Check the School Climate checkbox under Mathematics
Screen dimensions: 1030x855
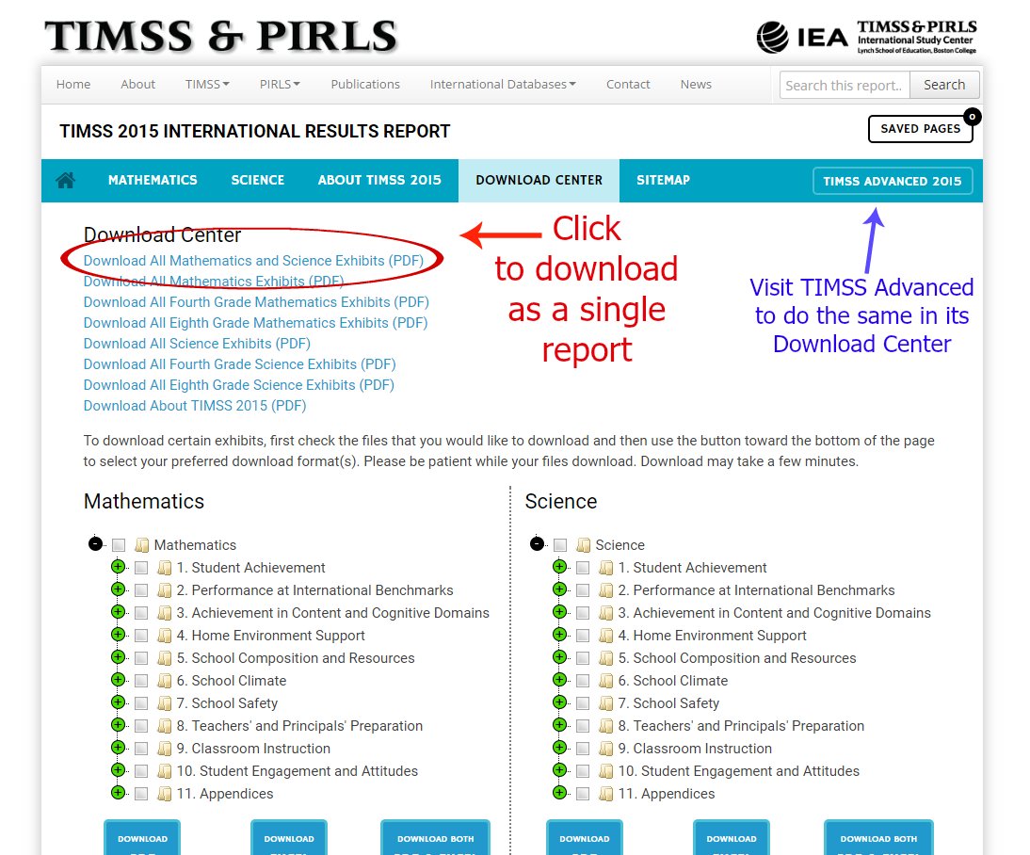[x=141, y=680]
